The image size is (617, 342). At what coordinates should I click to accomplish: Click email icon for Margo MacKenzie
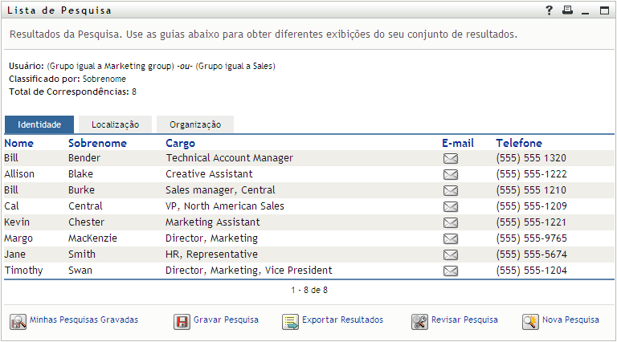(x=451, y=238)
